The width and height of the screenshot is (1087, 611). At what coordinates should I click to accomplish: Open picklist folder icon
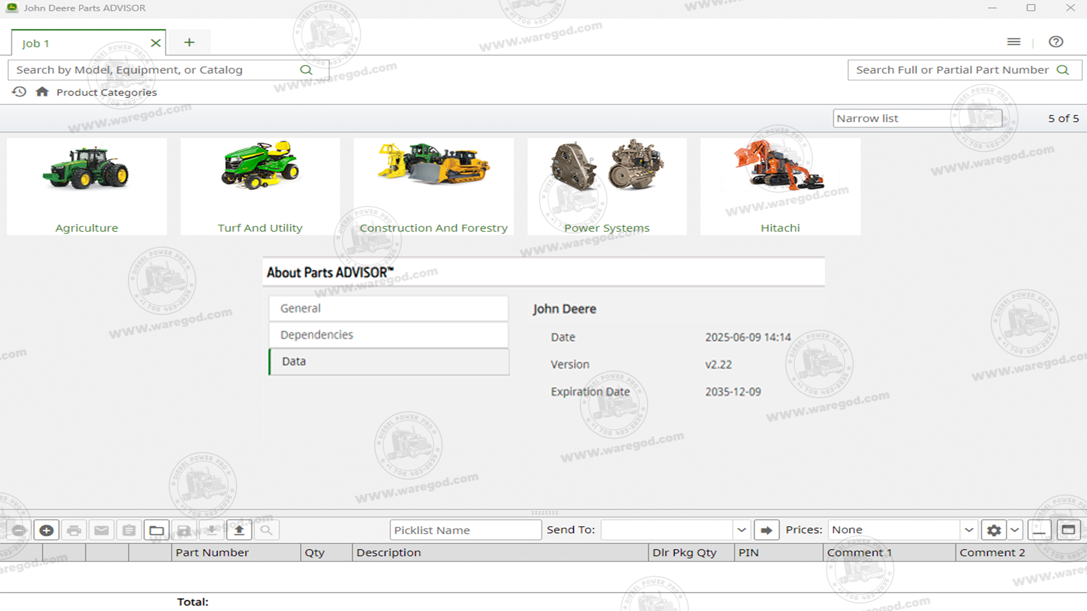[156, 530]
